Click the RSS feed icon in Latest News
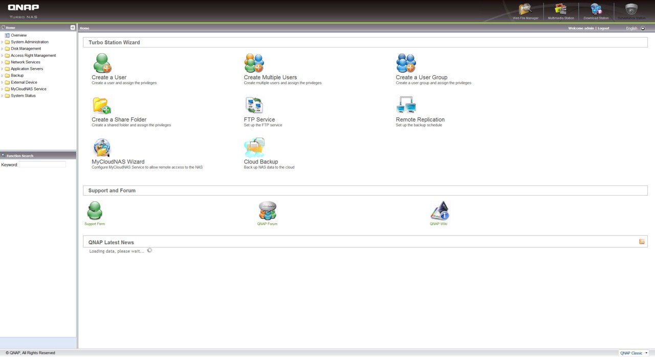Screen dimensions: 655x357 [x=642, y=242]
